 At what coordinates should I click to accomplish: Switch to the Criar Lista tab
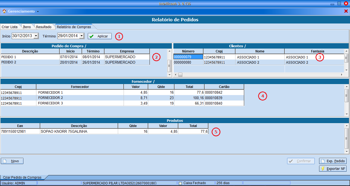pos(10,27)
